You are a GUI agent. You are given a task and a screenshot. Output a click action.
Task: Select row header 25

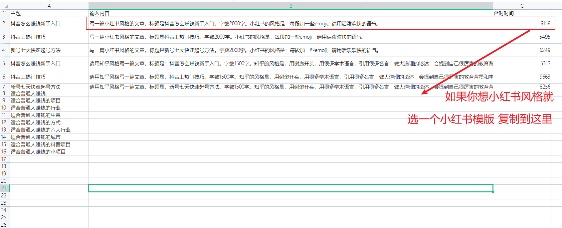coord(5,218)
